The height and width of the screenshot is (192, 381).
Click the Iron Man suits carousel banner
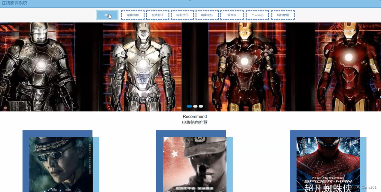190,67
